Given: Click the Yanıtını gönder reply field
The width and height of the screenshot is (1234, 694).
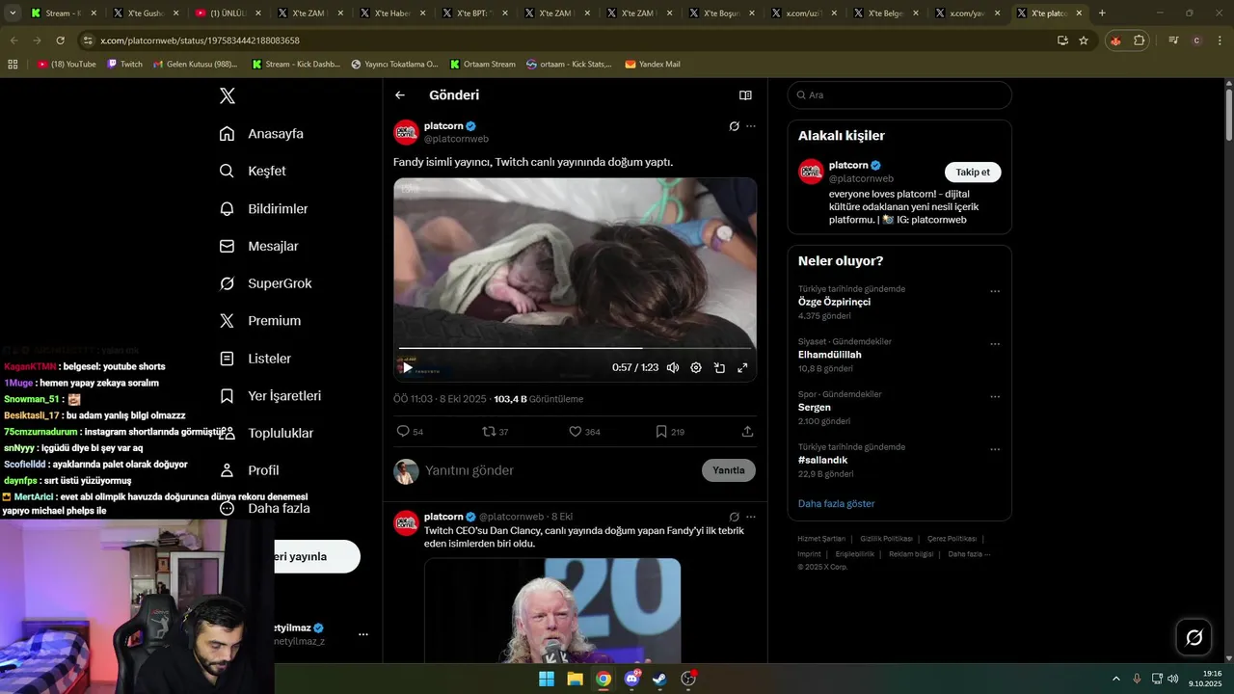Looking at the screenshot, I should [x=559, y=470].
